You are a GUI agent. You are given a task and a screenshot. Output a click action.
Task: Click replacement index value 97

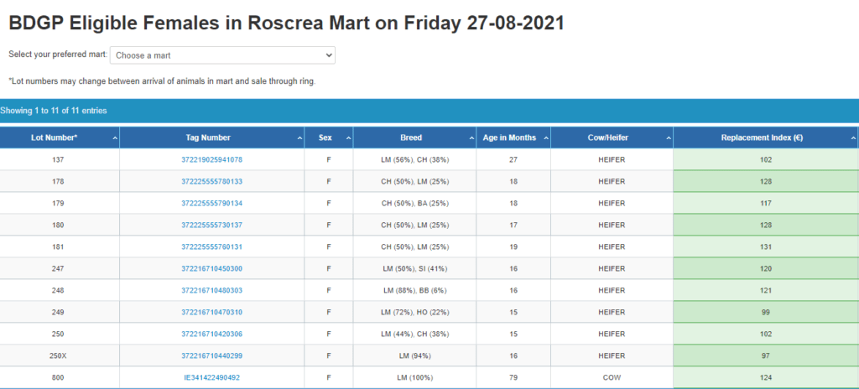(x=766, y=355)
